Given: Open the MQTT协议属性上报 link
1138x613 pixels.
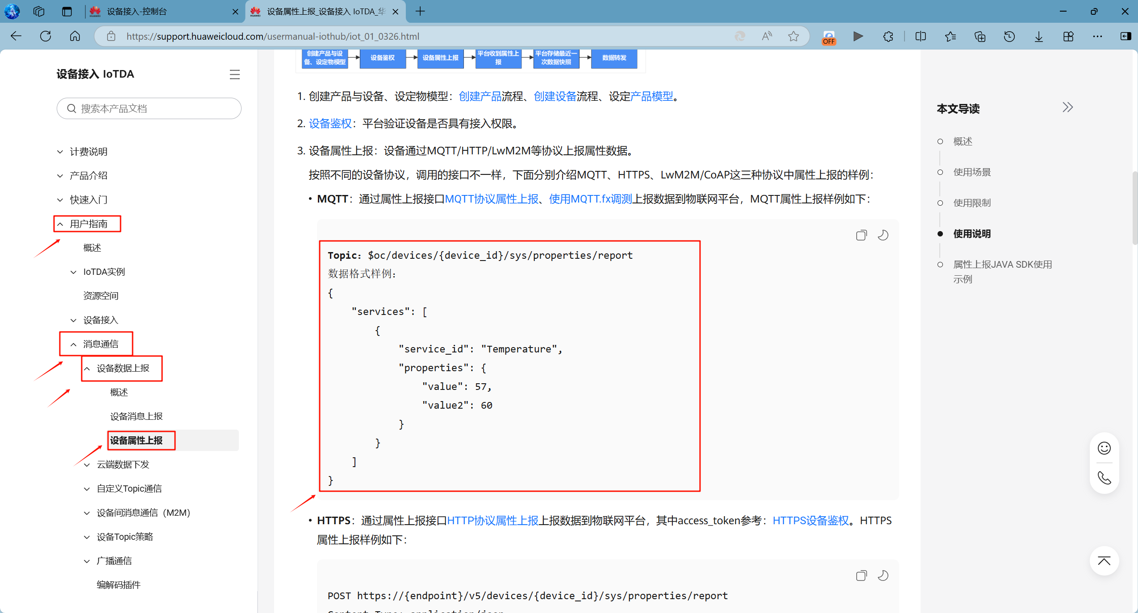Looking at the screenshot, I should tap(491, 199).
